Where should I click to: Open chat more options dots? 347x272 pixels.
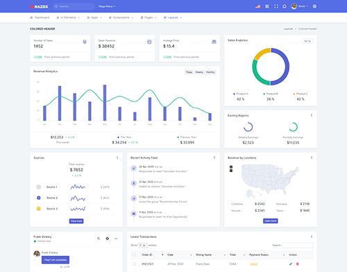(x=116, y=239)
